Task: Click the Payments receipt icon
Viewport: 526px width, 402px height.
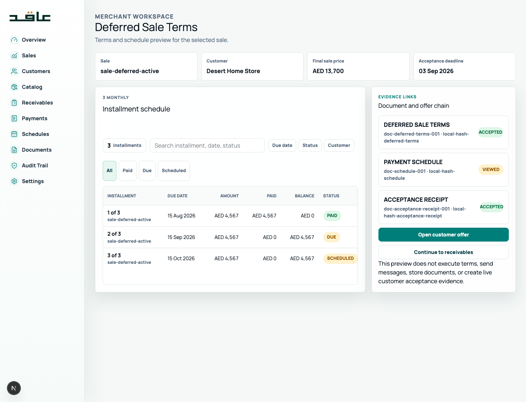Action: coord(14,118)
